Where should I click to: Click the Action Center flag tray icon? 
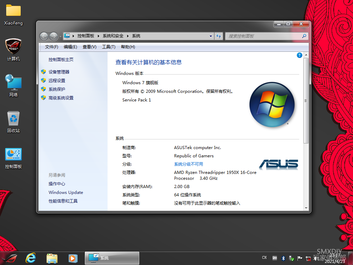click(300, 258)
